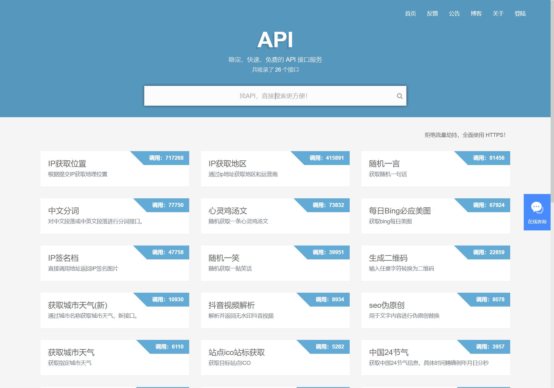Screen dimensions: 554x388
Task: Open the 公告 navigation item
Action: pyautogui.click(x=454, y=14)
